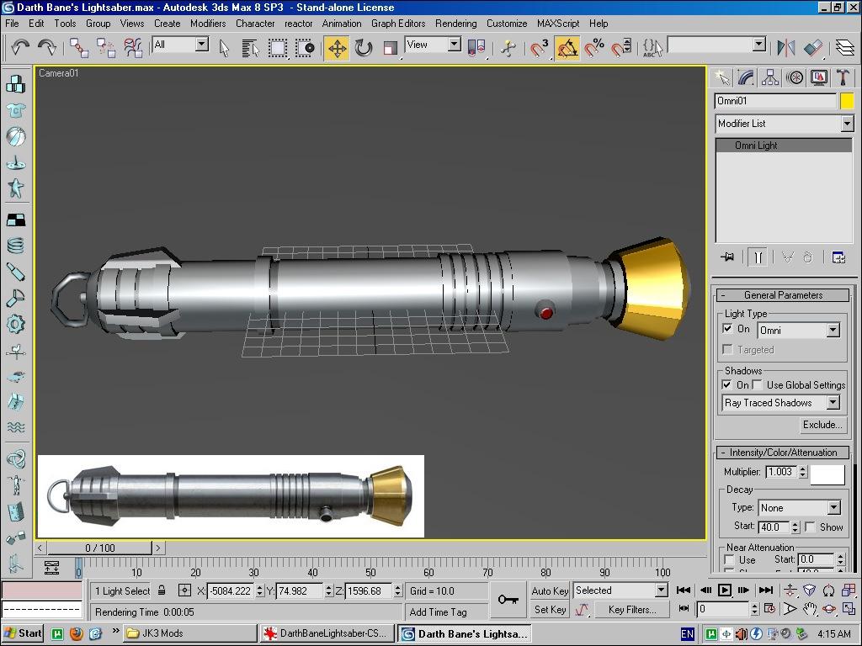Image resolution: width=862 pixels, height=646 pixels.
Task: Click the Exclude... button
Action: tap(822, 425)
